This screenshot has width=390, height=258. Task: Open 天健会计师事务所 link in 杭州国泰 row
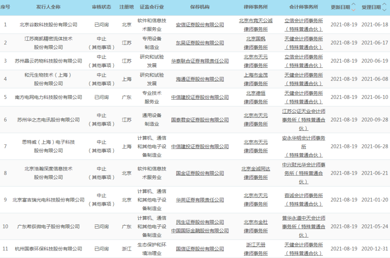tap(304, 249)
